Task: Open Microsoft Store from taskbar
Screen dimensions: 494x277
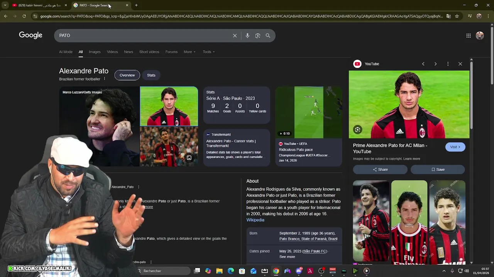Action: pos(242,271)
